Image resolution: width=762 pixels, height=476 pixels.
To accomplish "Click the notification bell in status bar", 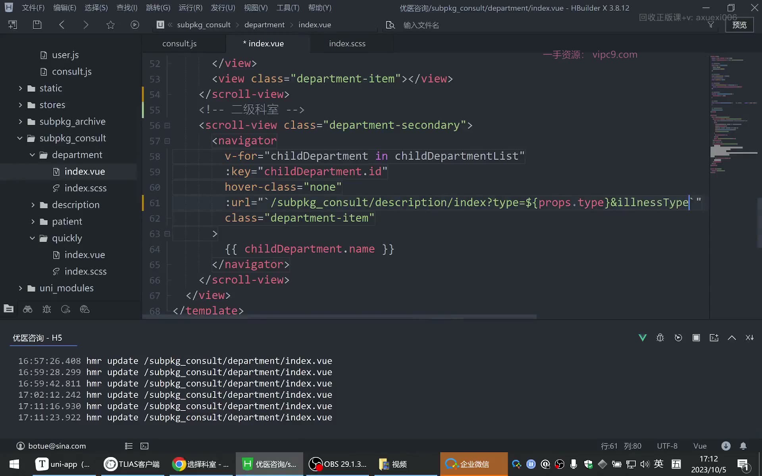I will (743, 446).
